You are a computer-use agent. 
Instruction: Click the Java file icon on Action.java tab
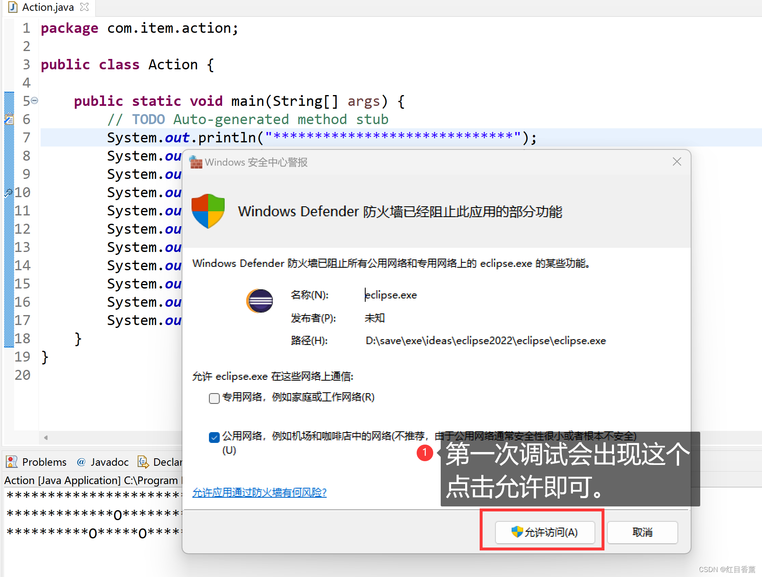click(13, 7)
